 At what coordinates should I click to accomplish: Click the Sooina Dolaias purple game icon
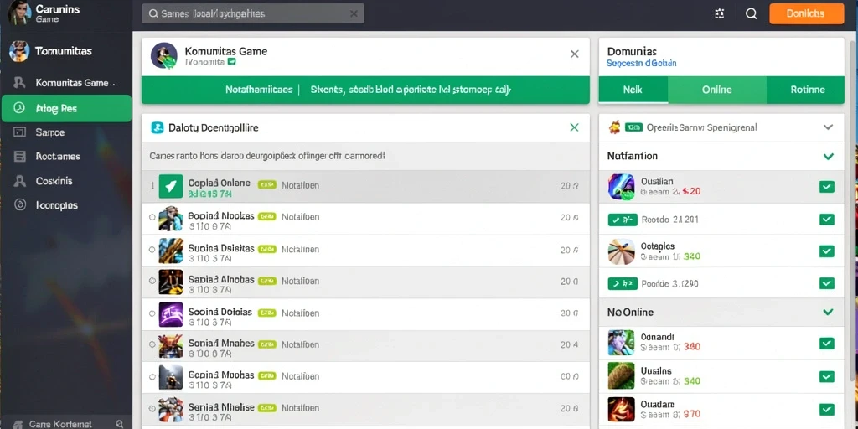(171, 314)
